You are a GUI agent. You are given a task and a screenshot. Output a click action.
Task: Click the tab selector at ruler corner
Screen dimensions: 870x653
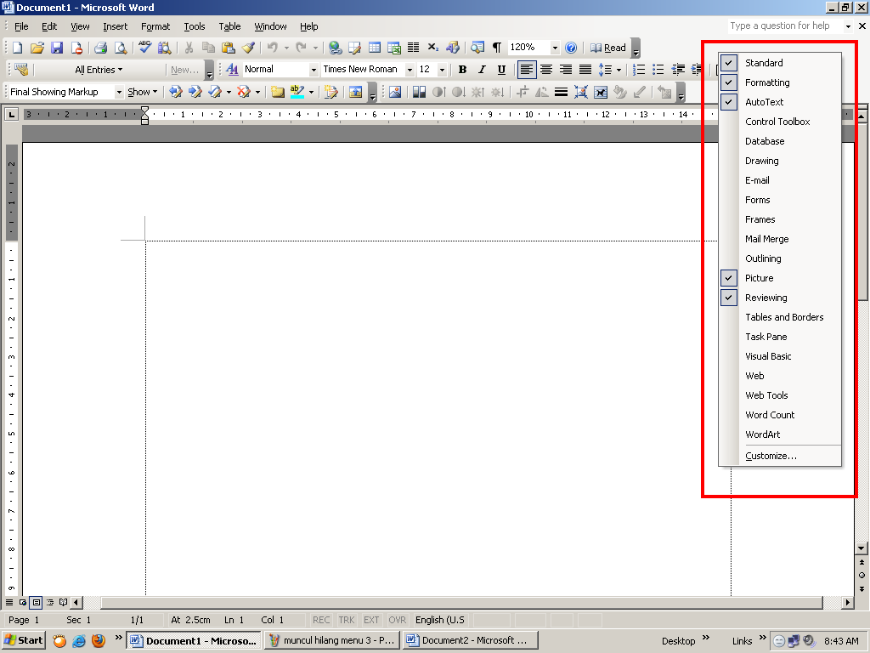coord(11,115)
